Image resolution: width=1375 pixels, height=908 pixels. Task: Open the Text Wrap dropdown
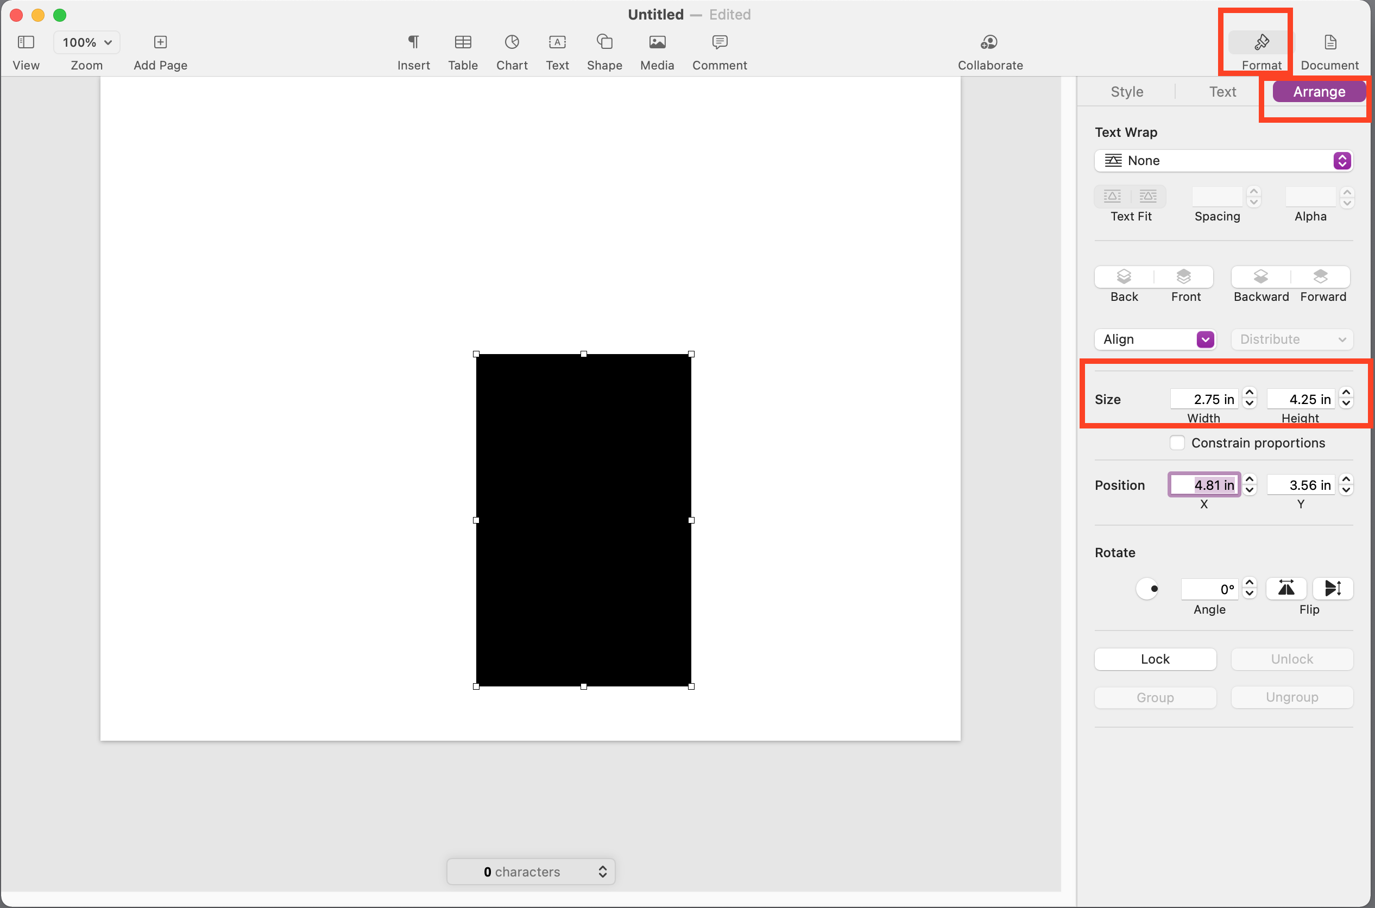pos(1223,160)
